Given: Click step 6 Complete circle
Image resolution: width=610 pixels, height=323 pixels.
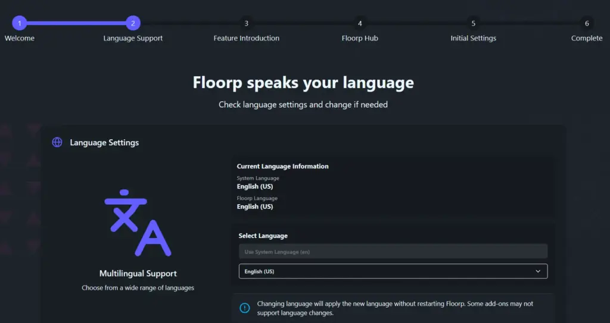Looking at the screenshot, I should tap(587, 23).
